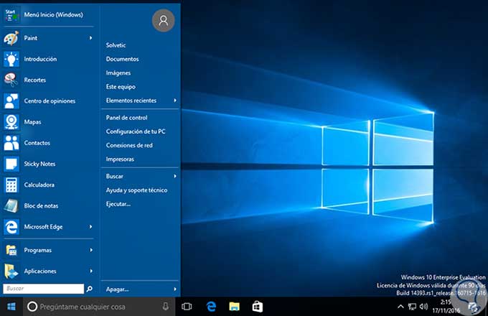This screenshot has width=488, height=316.
Task: Expand the Programas submenu arrow
Action: tap(91, 250)
